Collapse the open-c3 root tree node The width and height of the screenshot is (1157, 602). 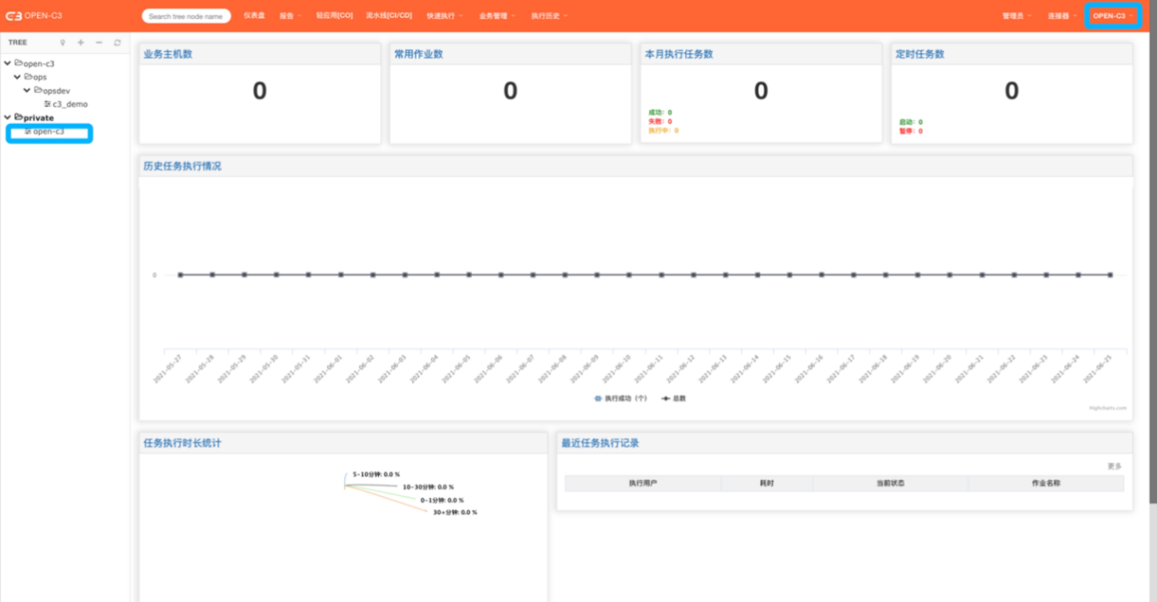8,63
